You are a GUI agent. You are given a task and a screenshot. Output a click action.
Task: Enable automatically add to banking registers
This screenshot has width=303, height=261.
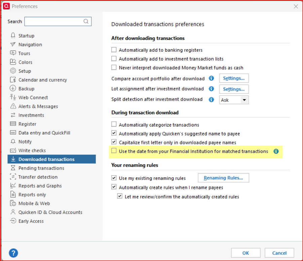click(114, 50)
